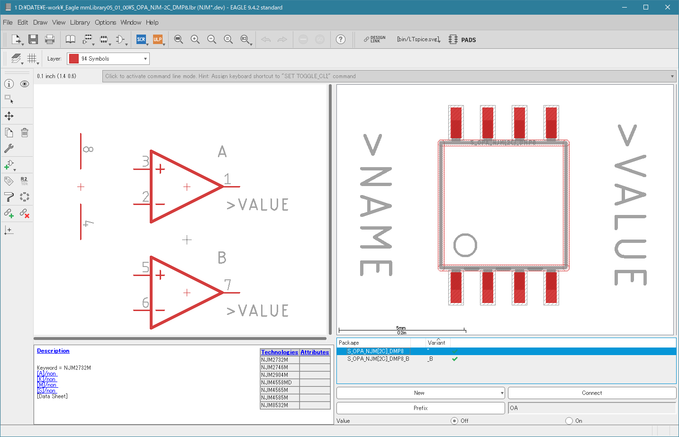
Task: Open the Draw menu
Action: coord(40,22)
